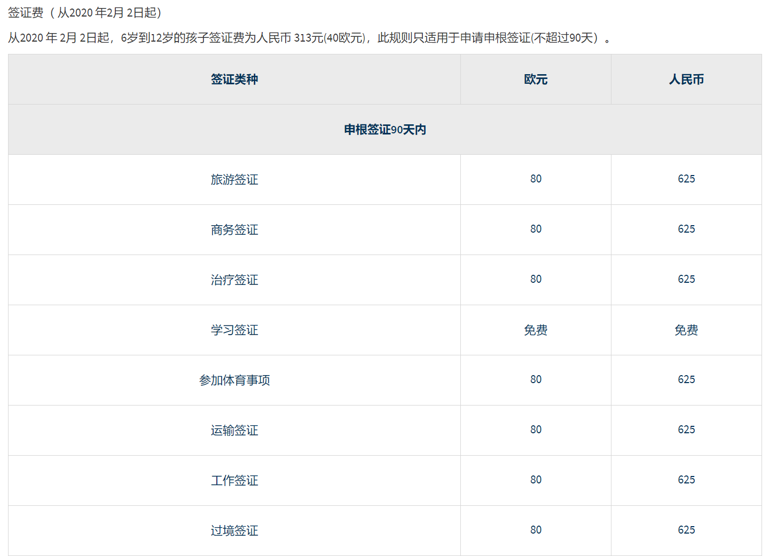769x556 pixels.
Task: Click the 625 RMB value for 商务签证
Action: [x=686, y=229]
